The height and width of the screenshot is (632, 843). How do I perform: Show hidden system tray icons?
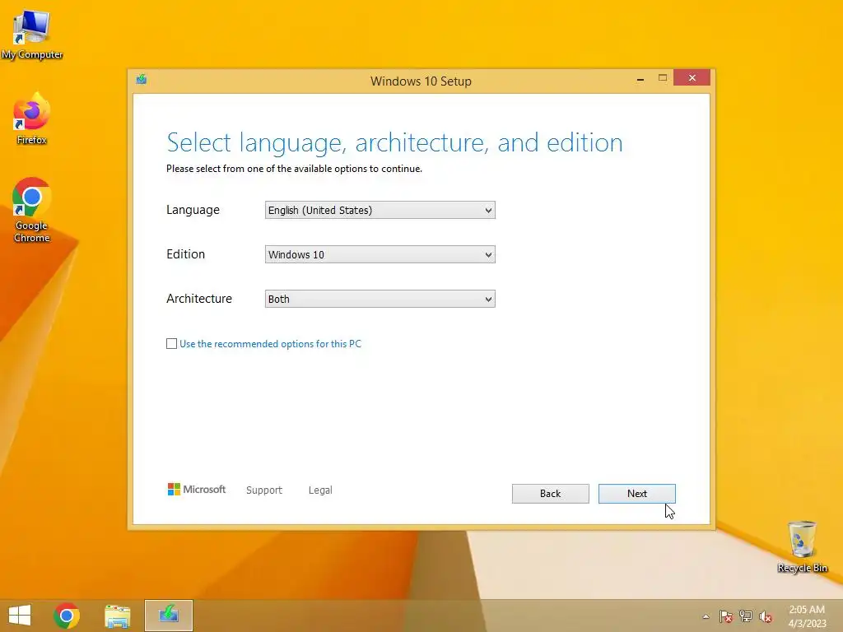pyautogui.click(x=706, y=616)
